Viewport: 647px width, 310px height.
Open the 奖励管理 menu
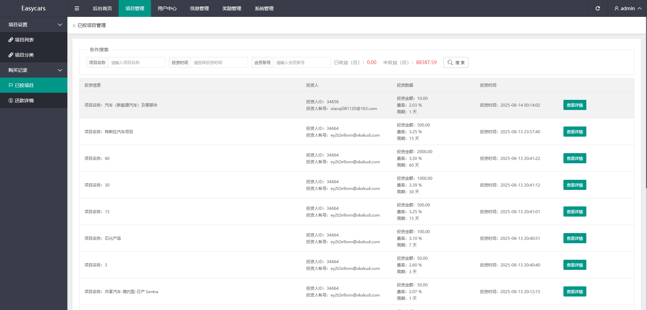click(x=232, y=8)
